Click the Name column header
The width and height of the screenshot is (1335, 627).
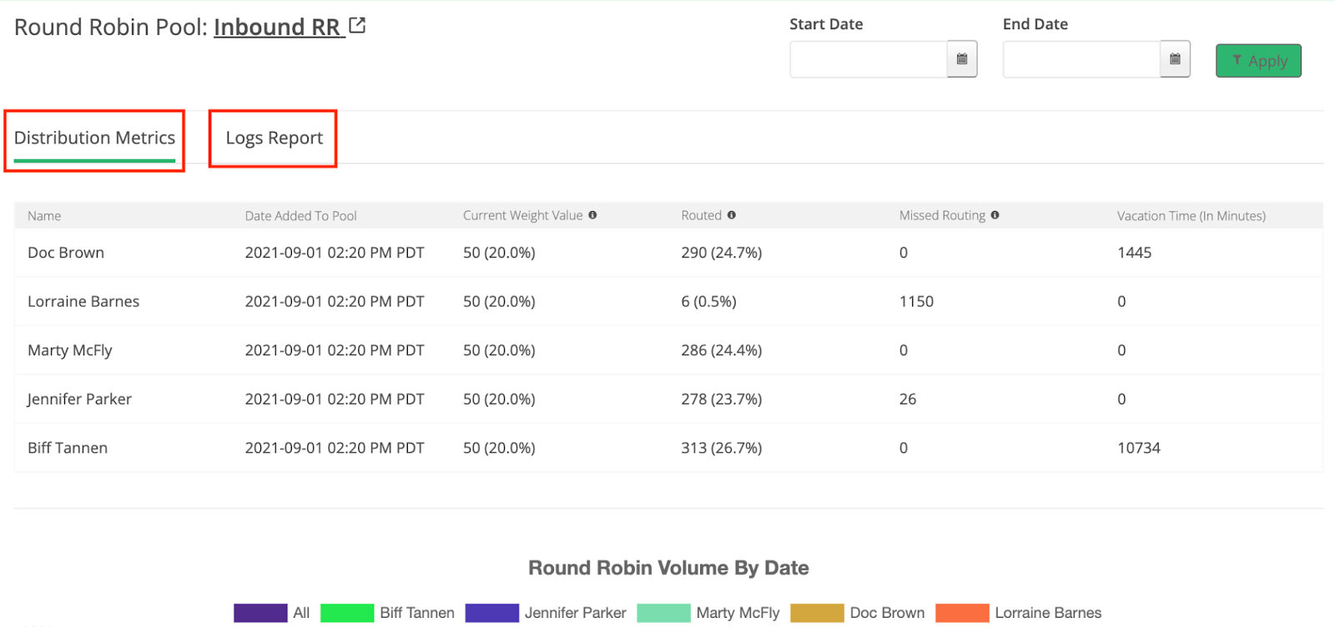click(44, 216)
